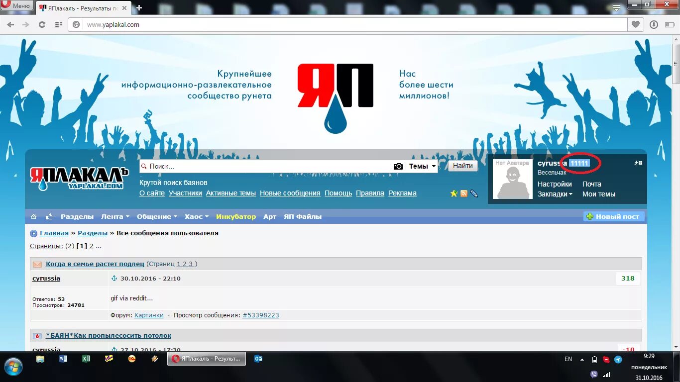Launch Excel from the taskbar

(86, 358)
